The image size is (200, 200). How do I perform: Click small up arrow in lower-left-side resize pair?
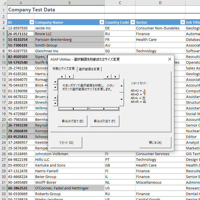pos(55,98)
